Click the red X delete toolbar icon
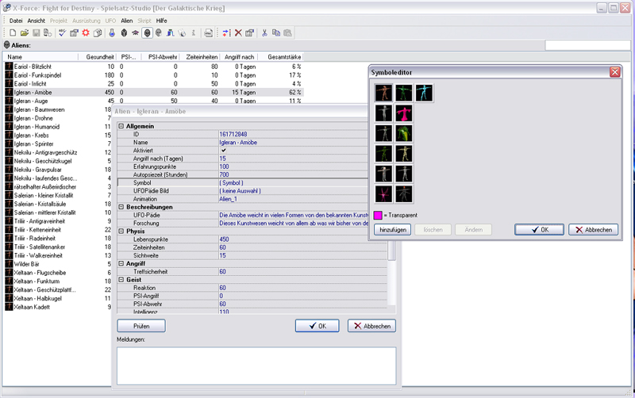This screenshot has width=635, height=398. pos(238,33)
